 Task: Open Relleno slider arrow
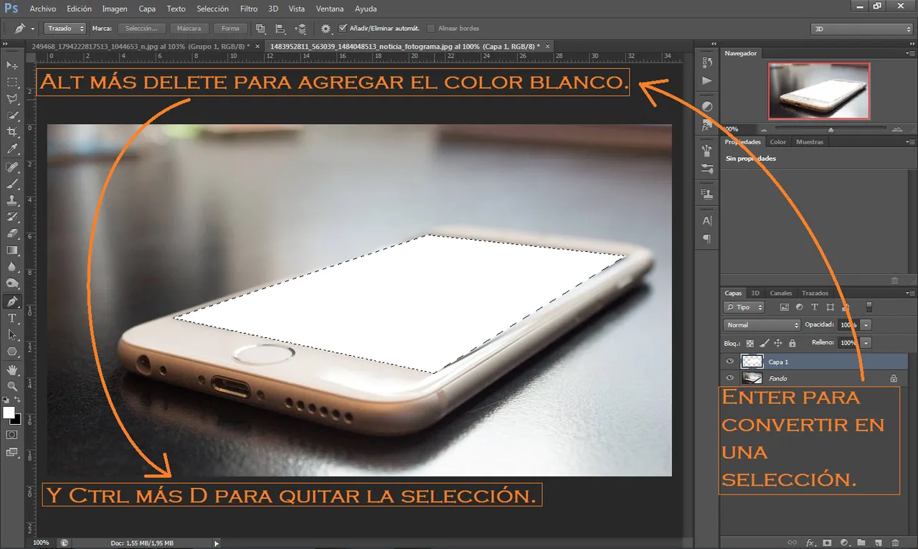point(866,343)
